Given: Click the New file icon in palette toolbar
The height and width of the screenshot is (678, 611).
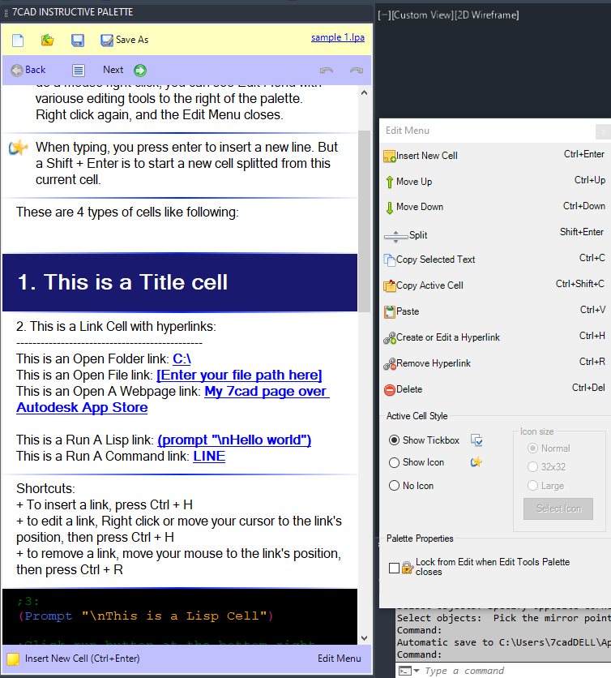Looking at the screenshot, I should click(18, 40).
